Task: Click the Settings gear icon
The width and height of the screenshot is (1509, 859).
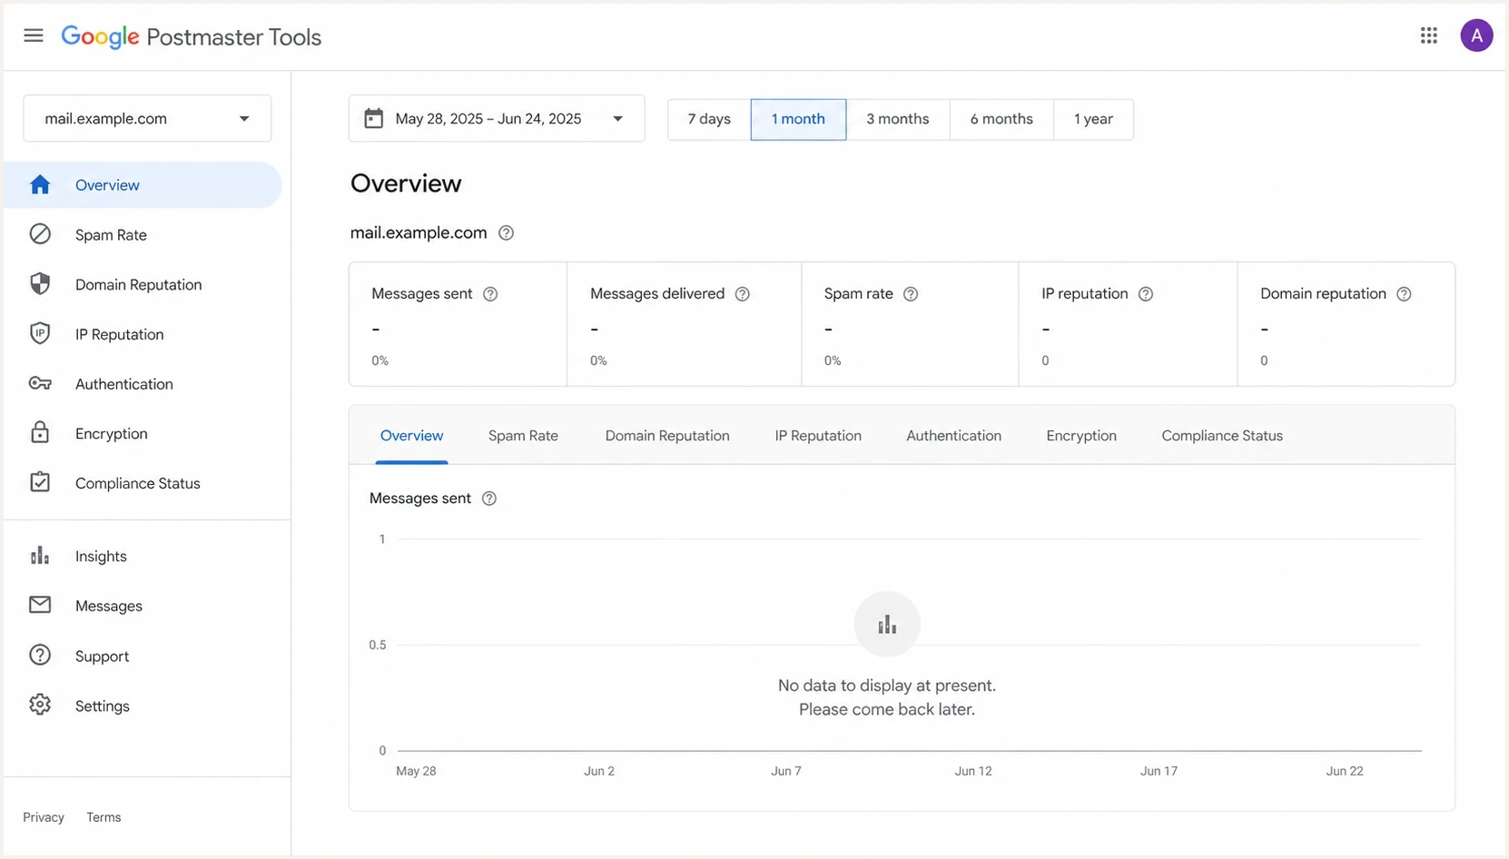Action: coord(40,705)
